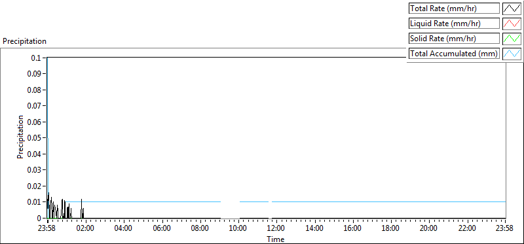Select the Total Accumulated (mm) legend label

point(454,54)
